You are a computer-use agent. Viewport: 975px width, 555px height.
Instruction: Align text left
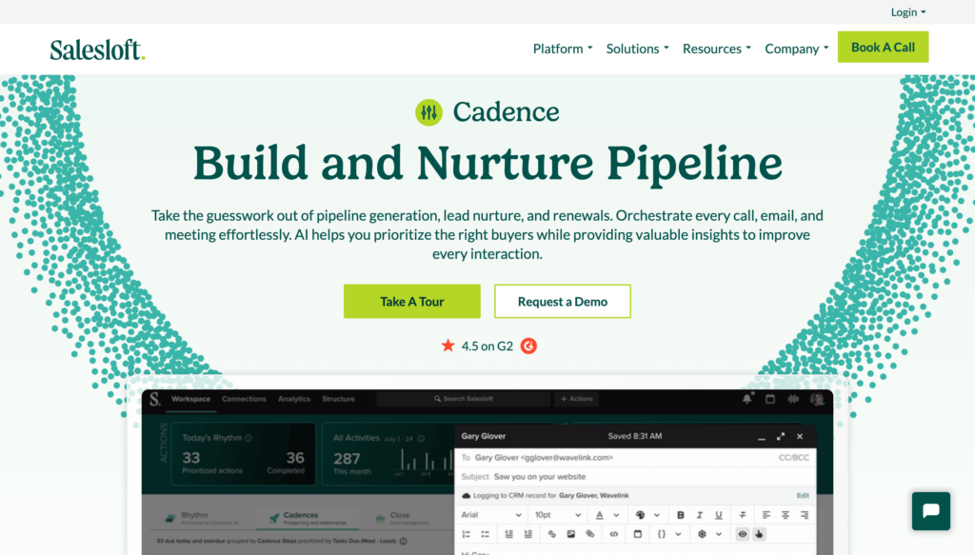(766, 515)
